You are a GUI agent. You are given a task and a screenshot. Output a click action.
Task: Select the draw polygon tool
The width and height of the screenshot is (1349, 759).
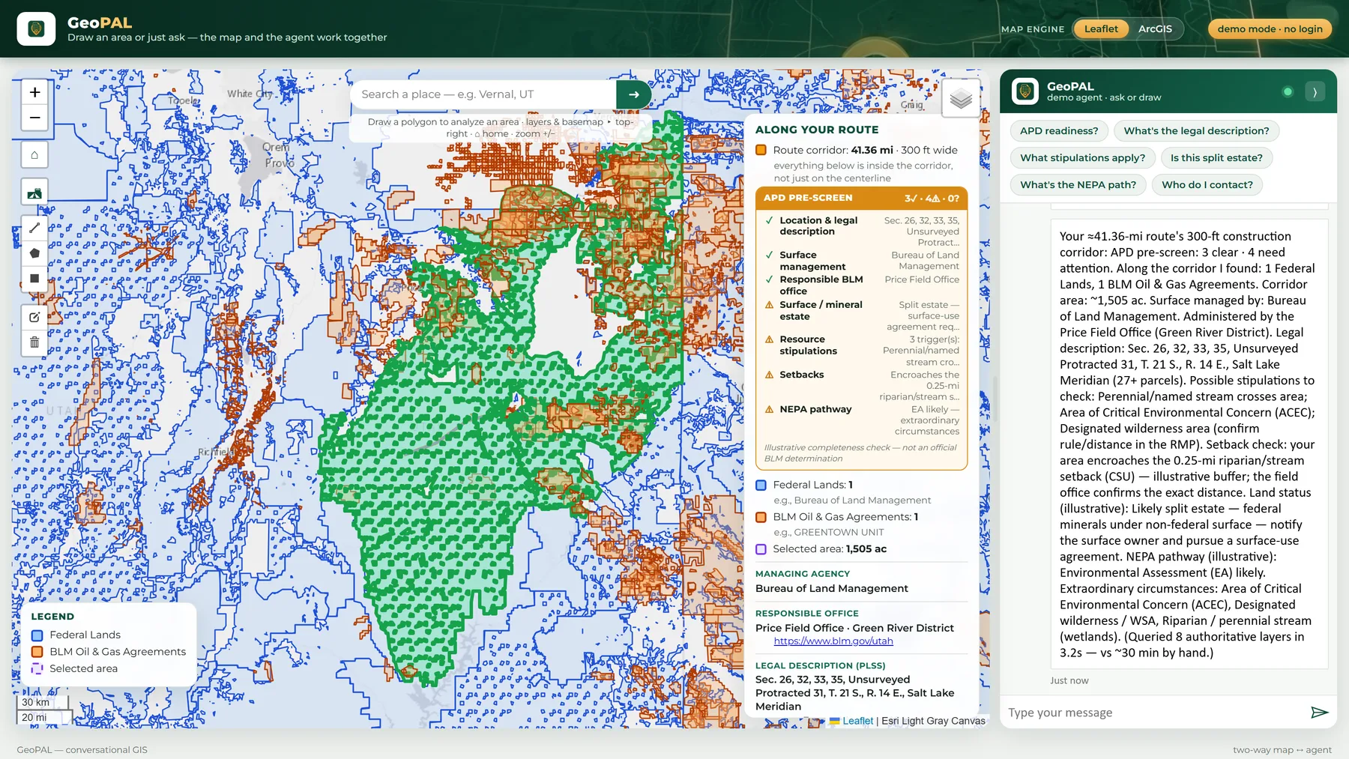tap(34, 253)
